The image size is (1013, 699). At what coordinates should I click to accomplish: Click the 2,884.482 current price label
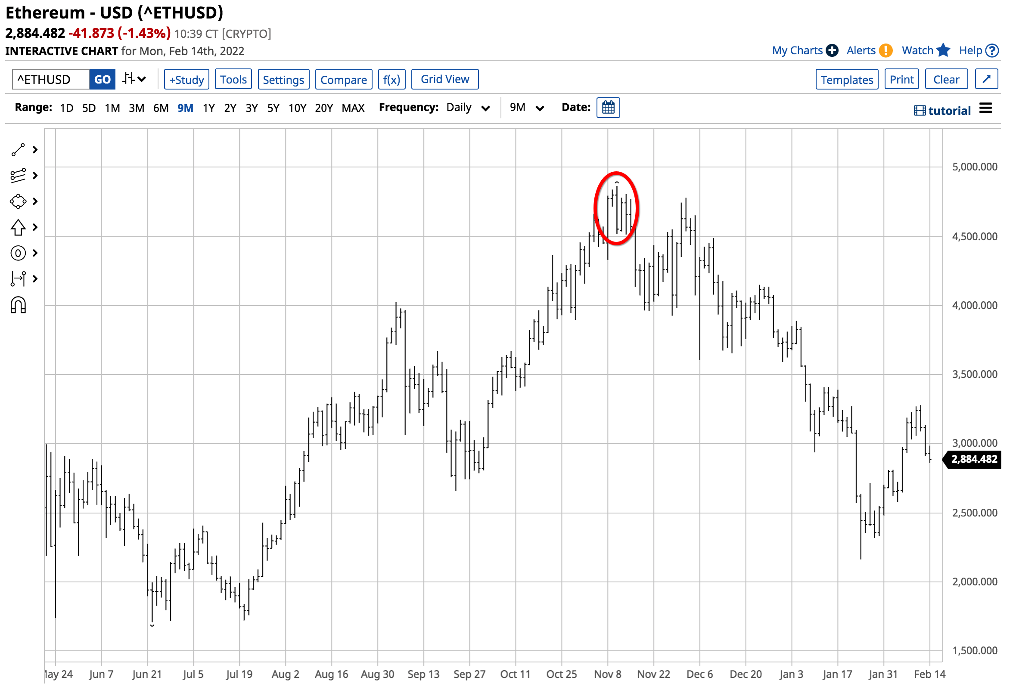[972, 459]
